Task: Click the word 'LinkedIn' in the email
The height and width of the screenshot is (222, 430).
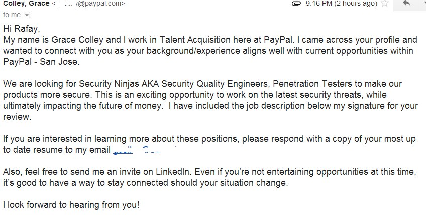Action: click(x=172, y=172)
